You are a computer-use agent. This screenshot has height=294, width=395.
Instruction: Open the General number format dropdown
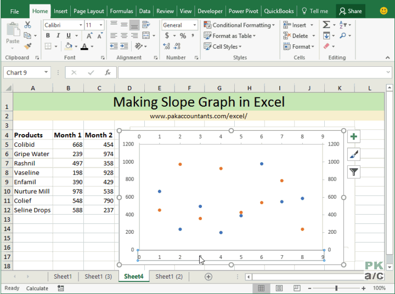(194, 25)
